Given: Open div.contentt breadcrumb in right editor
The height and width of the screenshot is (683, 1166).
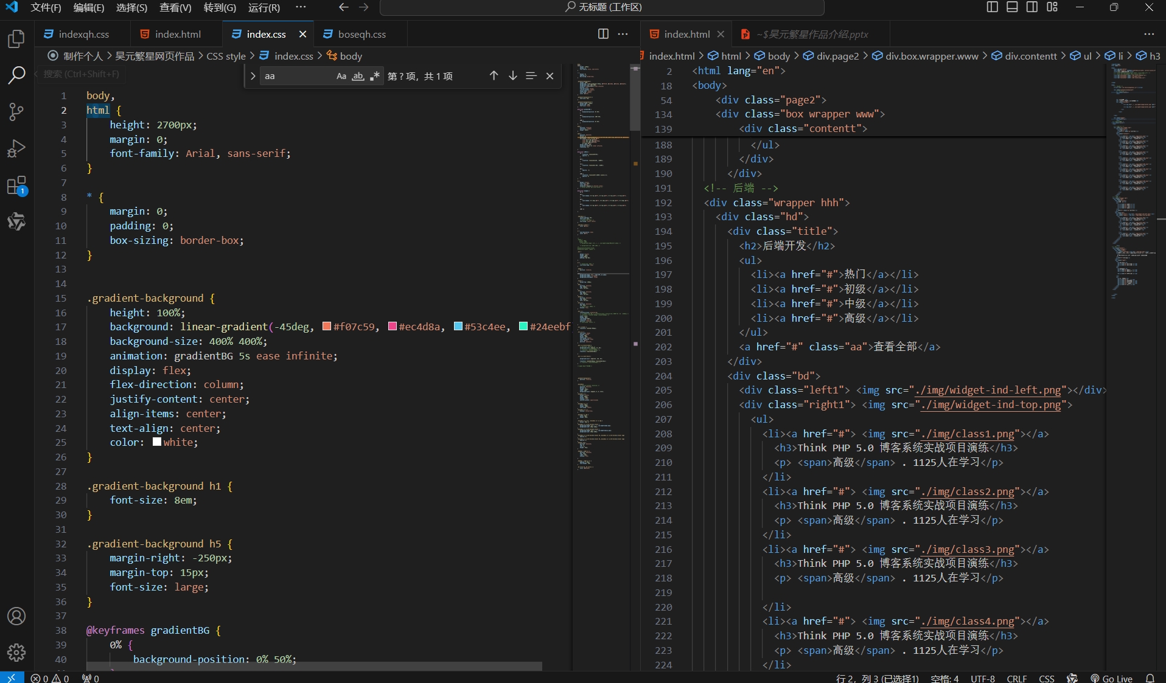Looking at the screenshot, I should (1024, 56).
